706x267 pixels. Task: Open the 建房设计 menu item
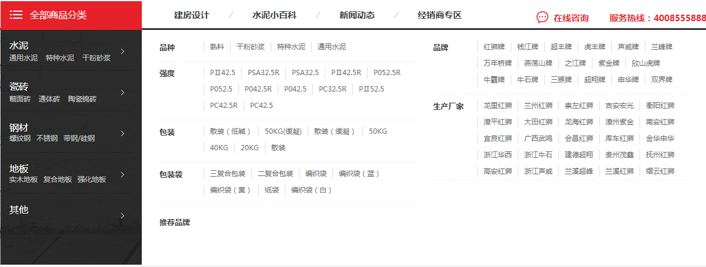click(x=191, y=15)
